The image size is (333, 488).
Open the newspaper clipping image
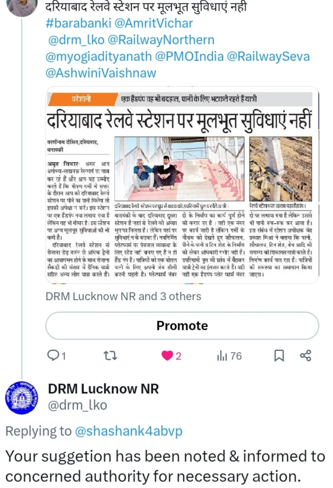[x=182, y=185]
